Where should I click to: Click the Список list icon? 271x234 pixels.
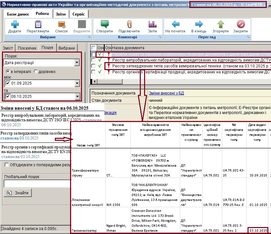click(61, 25)
